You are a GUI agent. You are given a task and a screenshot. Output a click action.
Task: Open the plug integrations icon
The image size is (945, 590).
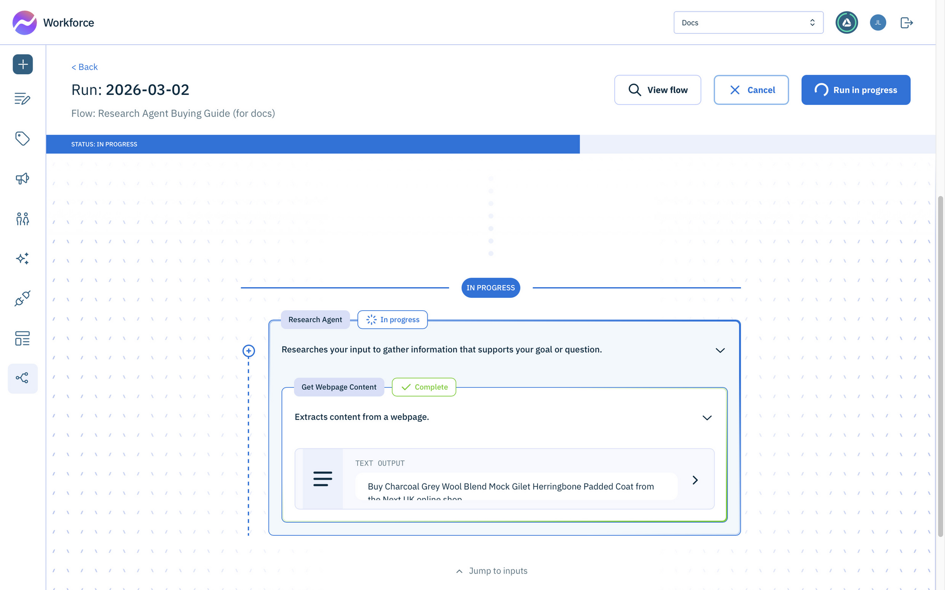23,298
